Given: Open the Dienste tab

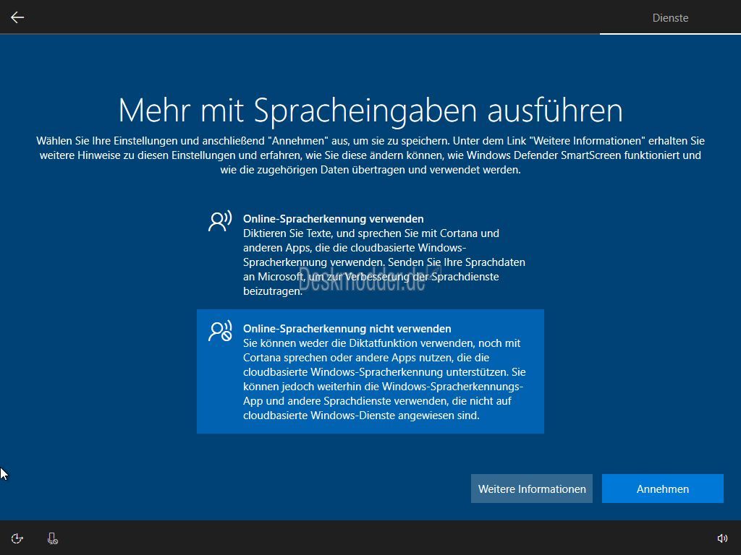Looking at the screenshot, I should coord(670,18).
